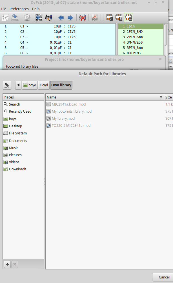Image resolution: width=173 pixels, height=283 pixels.
Task: Add bookmark with plus button
Action: click(x=7, y=264)
